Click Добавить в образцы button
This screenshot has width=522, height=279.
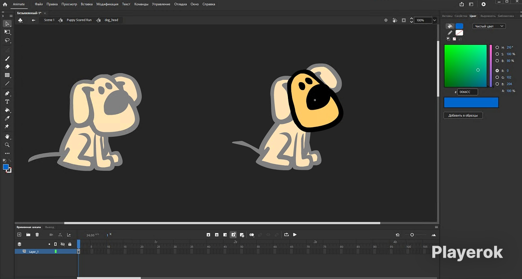(x=463, y=115)
